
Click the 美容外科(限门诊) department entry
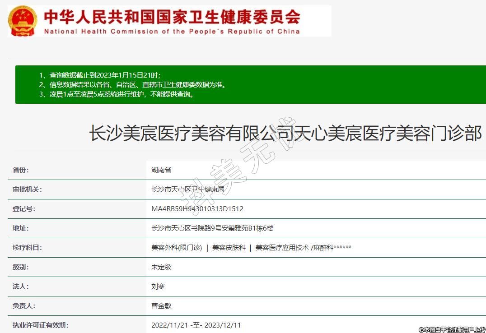tap(177, 248)
